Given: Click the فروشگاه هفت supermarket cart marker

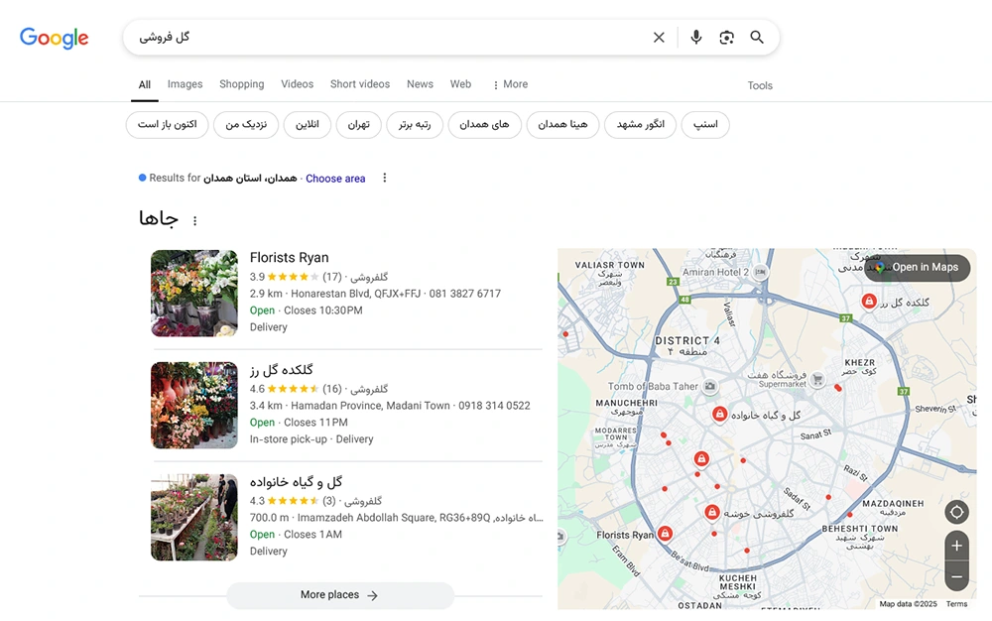Looking at the screenshot, I should [818, 379].
